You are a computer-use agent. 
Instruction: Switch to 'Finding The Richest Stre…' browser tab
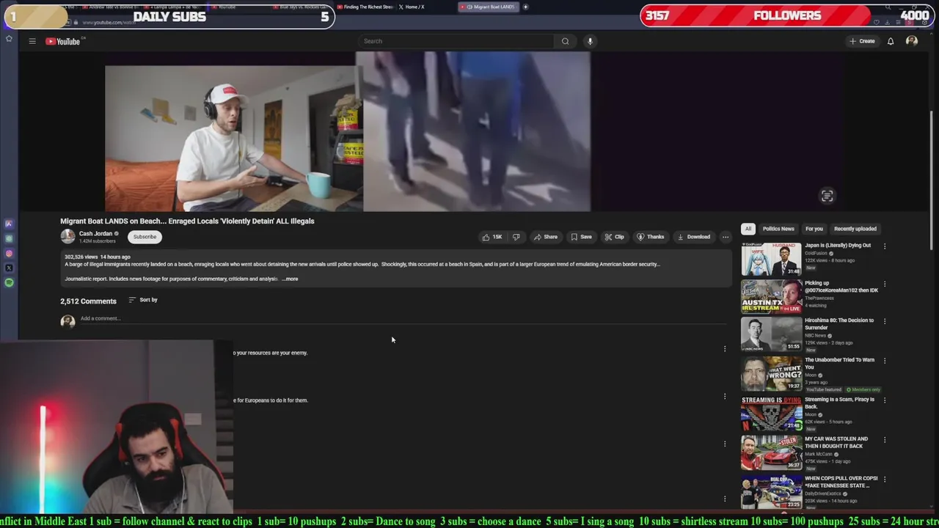pyautogui.click(x=365, y=7)
